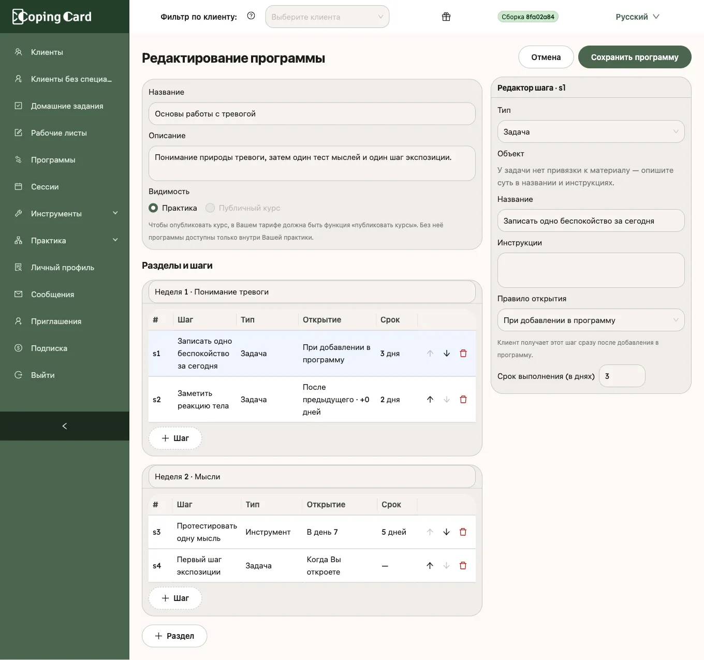Click the Подписка coin icon
Image resolution: width=704 pixels, height=660 pixels.
tap(19, 348)
